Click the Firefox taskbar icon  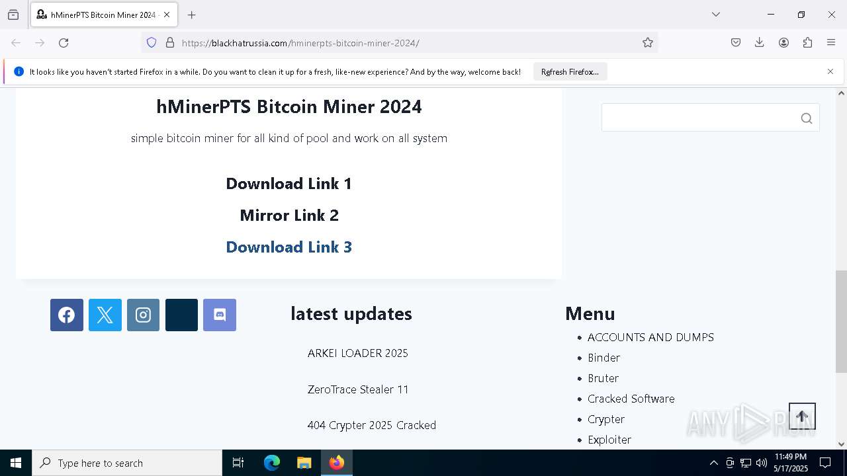[337, 463]
